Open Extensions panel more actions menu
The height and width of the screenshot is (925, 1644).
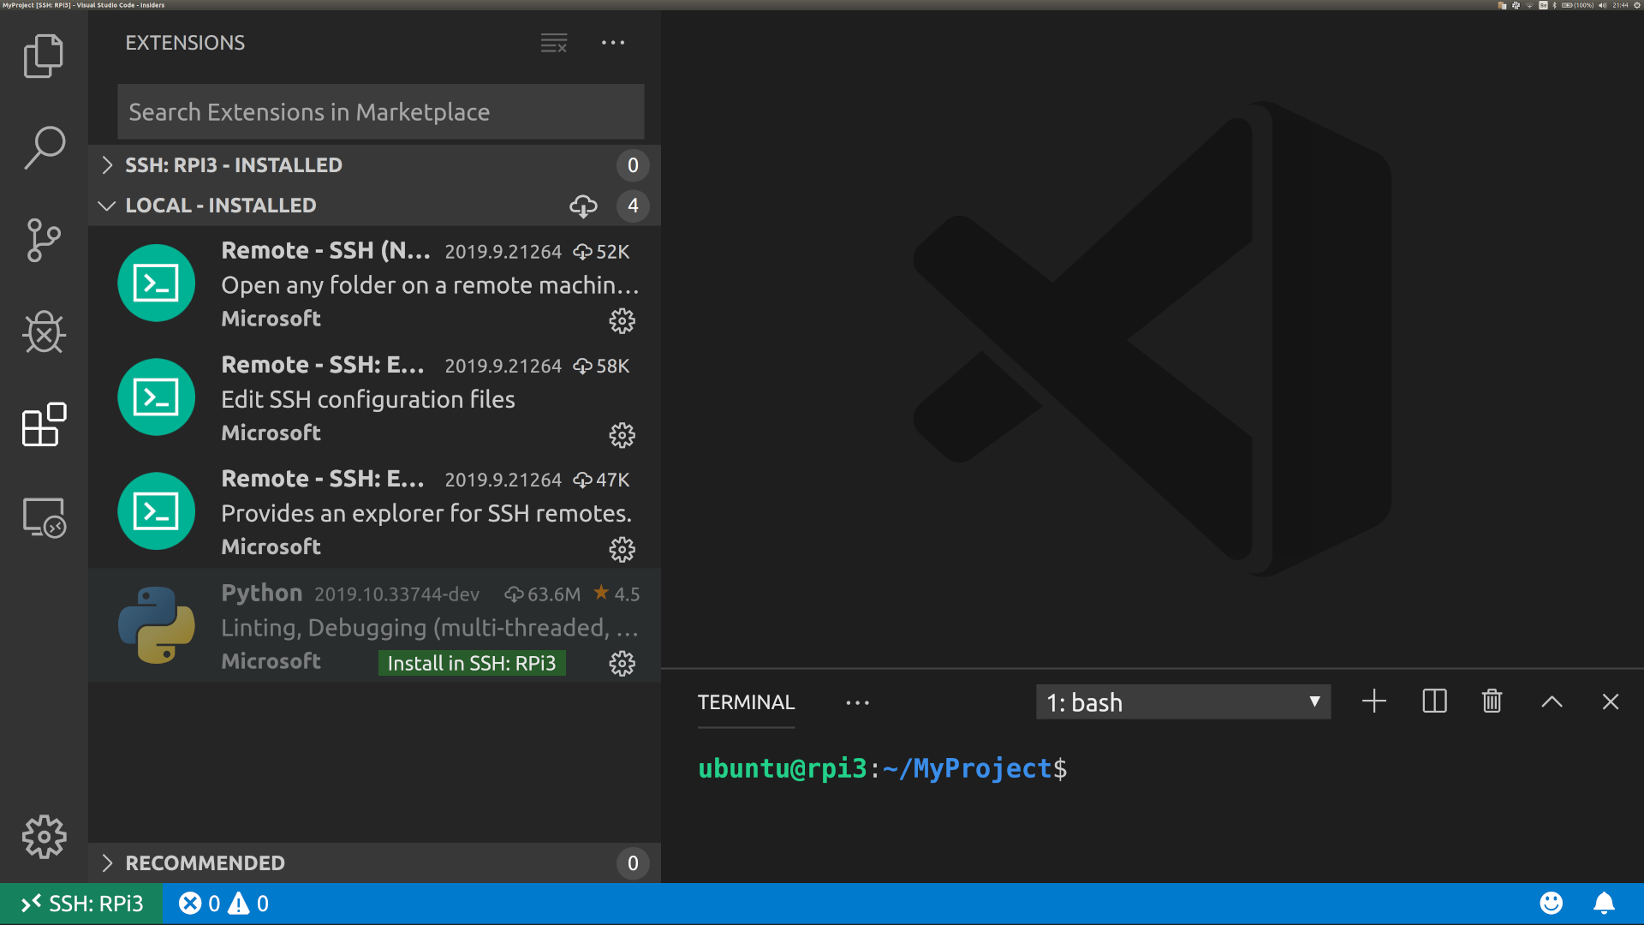pyautogui.click(x=613, y=43)
